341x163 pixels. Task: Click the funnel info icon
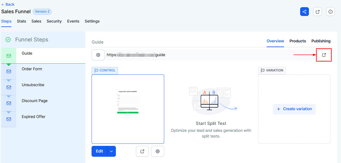[x=330, y=11]
